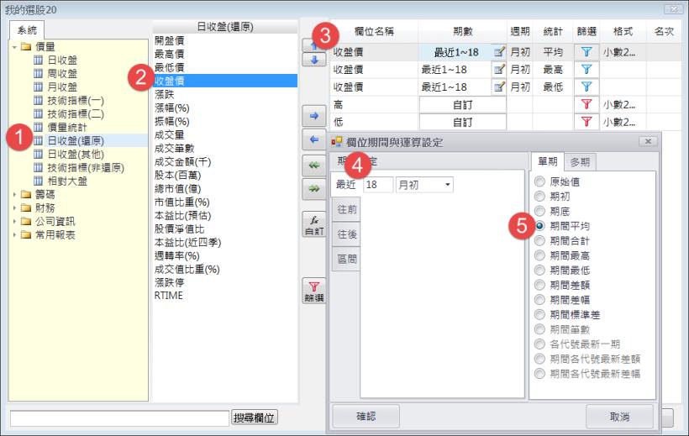
Task: Select 漲幅(%) in the field list
Action: [x=171, y=108]
